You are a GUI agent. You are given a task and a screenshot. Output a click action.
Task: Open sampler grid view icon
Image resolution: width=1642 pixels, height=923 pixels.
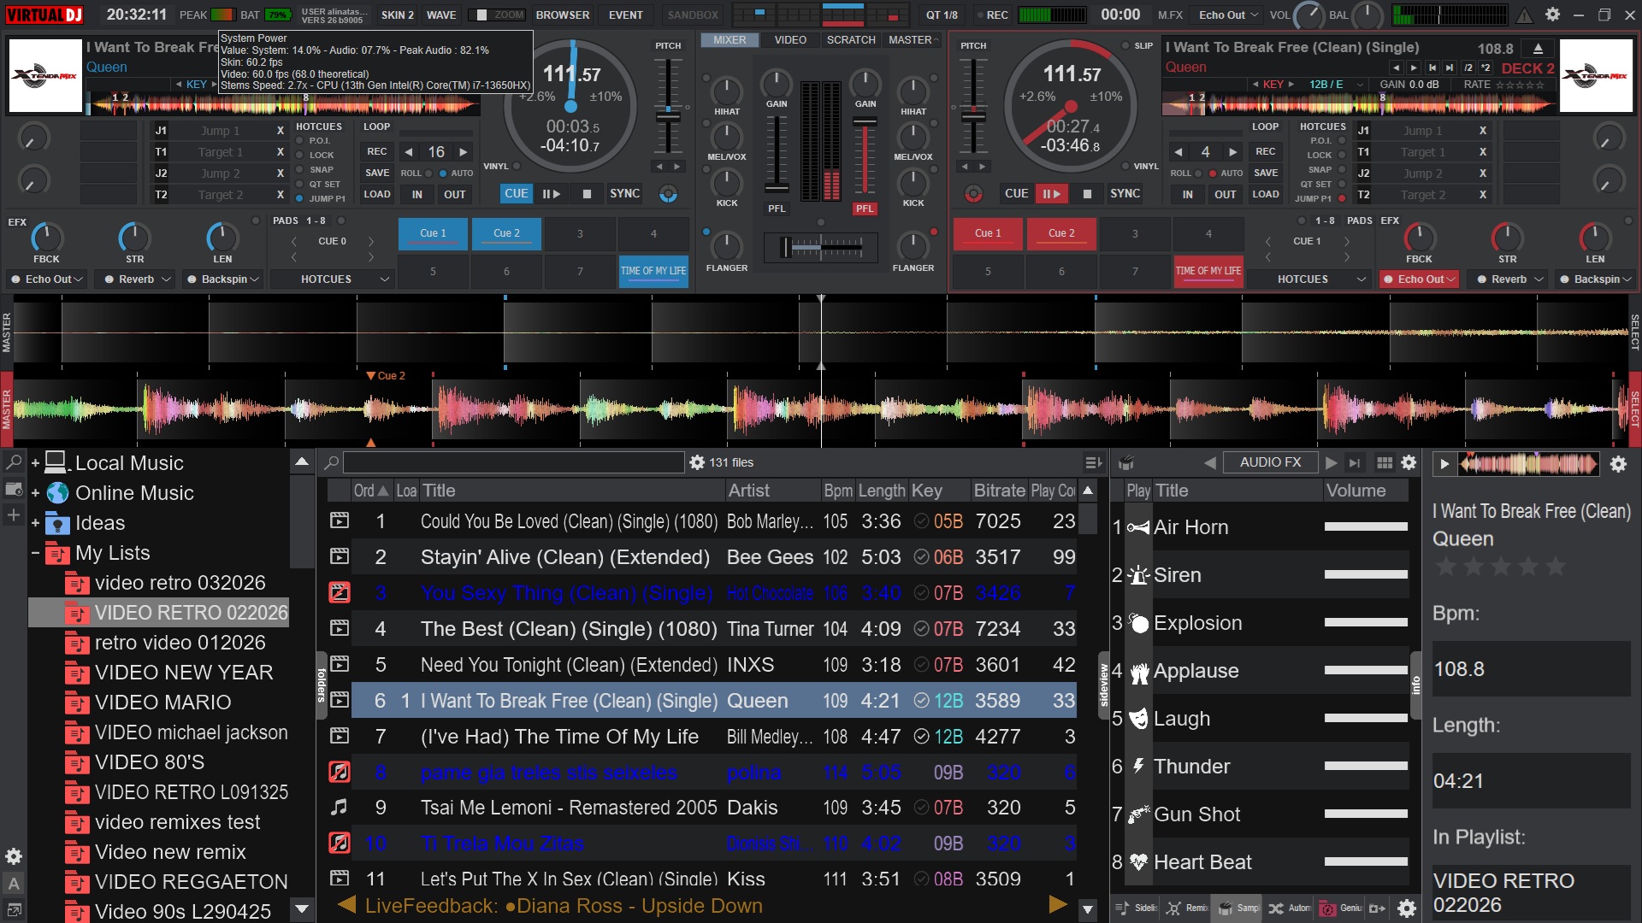pos(1384,462)
